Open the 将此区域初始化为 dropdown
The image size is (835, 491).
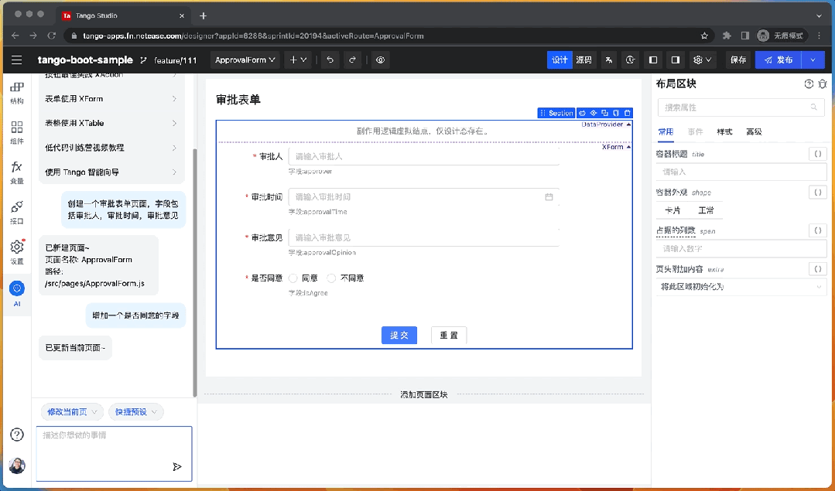741,287
